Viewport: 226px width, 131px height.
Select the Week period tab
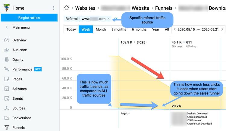point(86,30)
